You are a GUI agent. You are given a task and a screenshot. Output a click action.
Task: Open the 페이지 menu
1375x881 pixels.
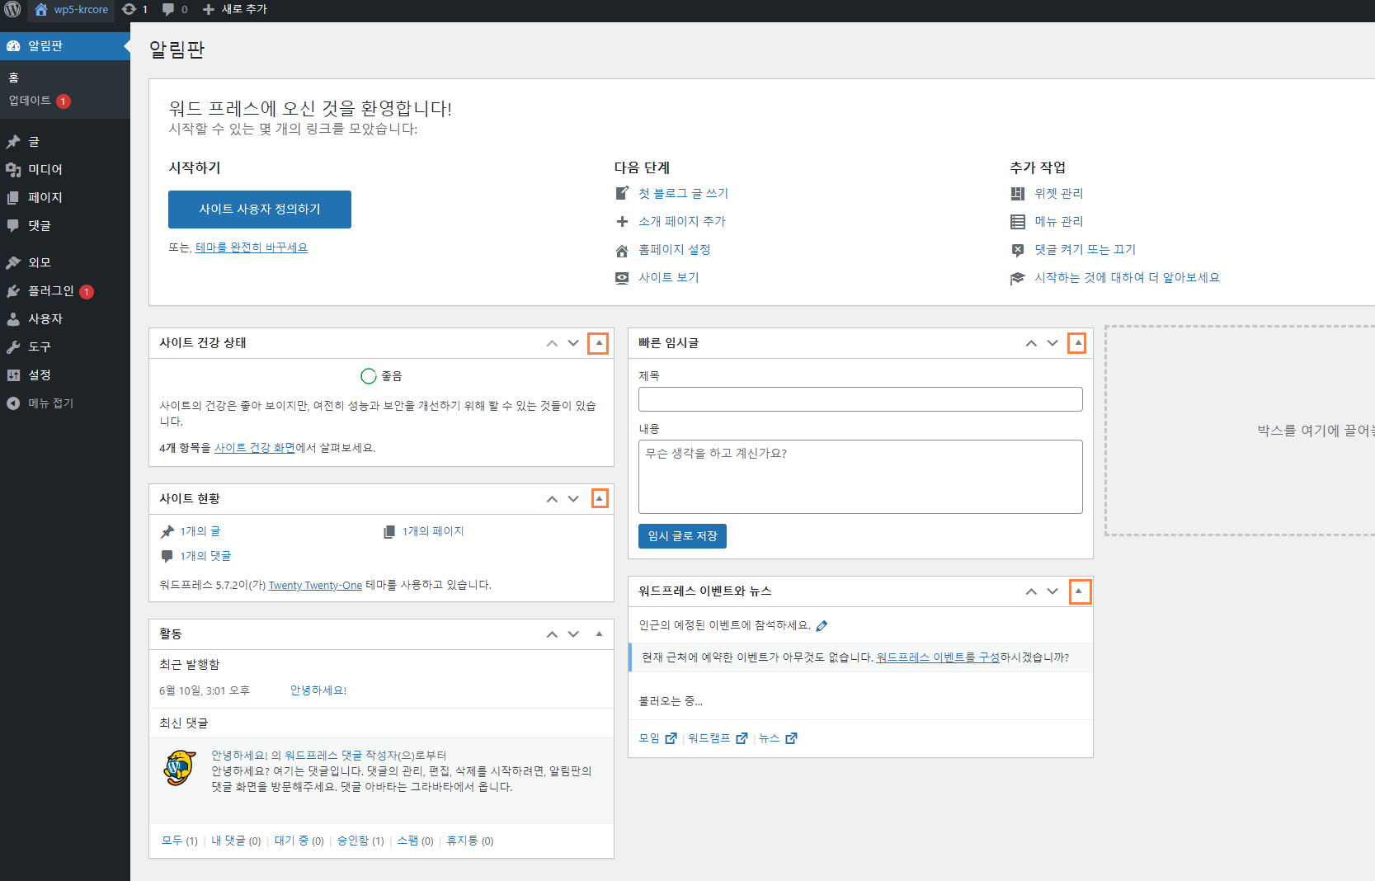(x=65, y=197)
